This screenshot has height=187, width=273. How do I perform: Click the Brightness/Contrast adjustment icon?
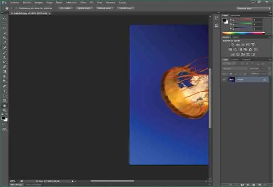tap(232, 45)
